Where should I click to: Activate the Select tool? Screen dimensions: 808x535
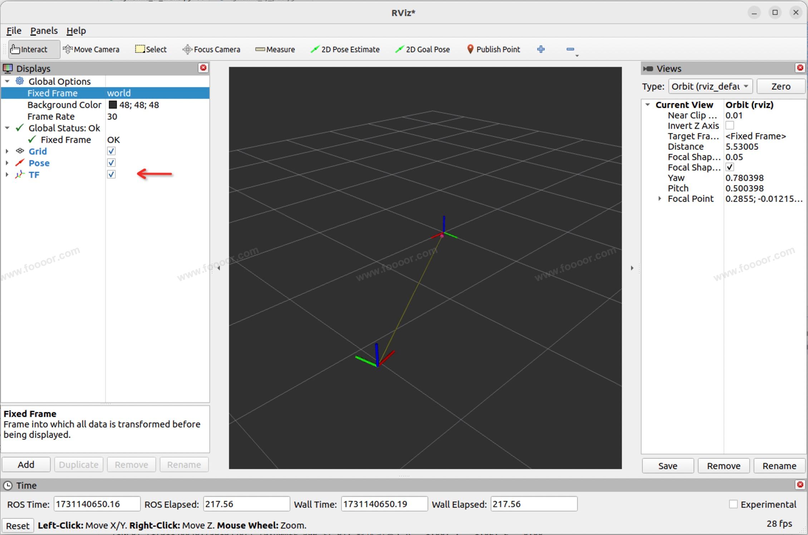[x=151, y=49]
